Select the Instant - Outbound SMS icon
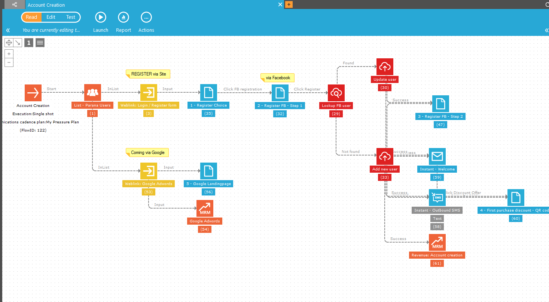 coord(437,197)
